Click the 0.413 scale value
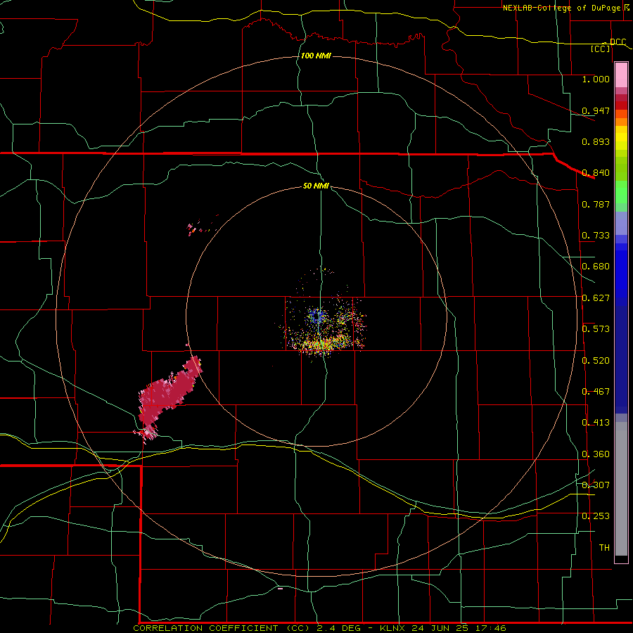Screen dimensions: 633x633 (596, 423)
